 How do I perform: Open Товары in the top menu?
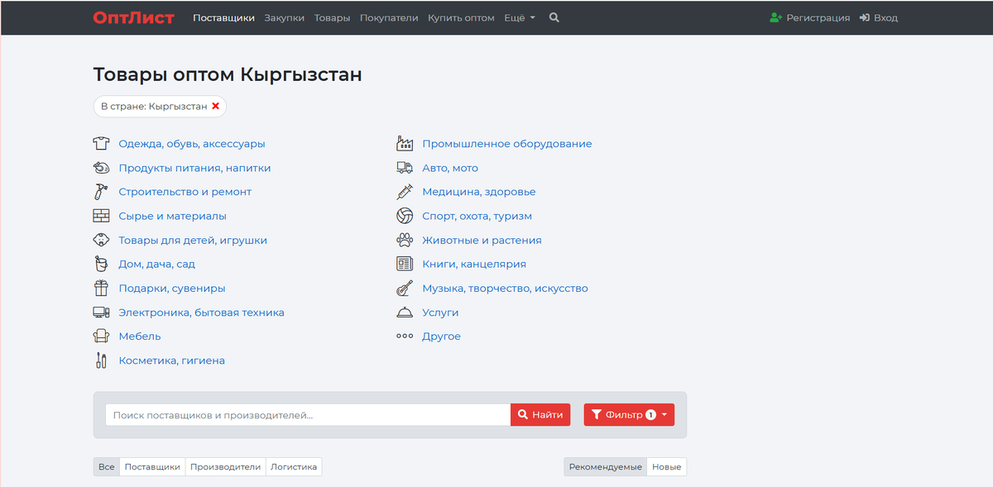point(333,17)
